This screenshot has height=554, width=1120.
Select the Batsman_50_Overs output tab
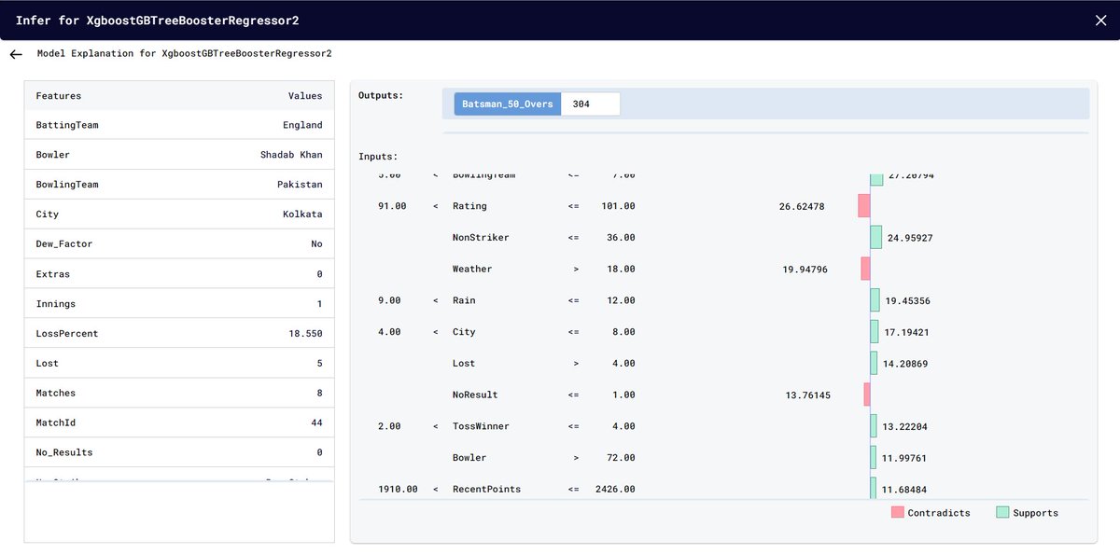click(506, 104)
